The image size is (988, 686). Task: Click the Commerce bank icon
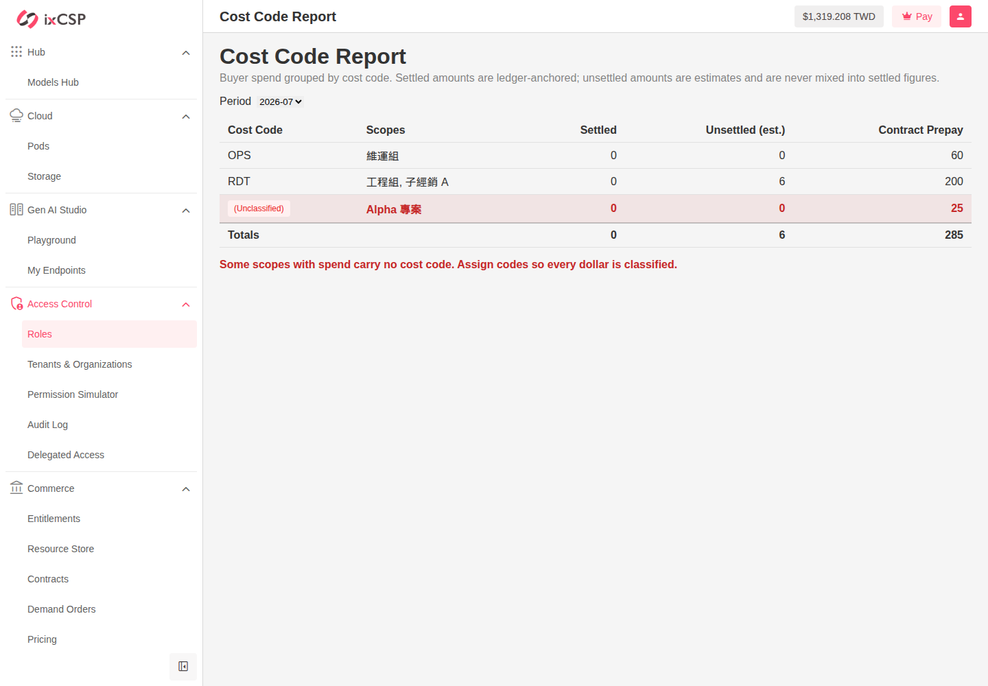pos(16,488)
